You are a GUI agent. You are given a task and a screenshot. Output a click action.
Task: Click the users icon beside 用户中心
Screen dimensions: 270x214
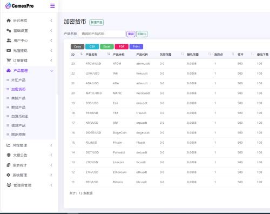click(9, 41)
